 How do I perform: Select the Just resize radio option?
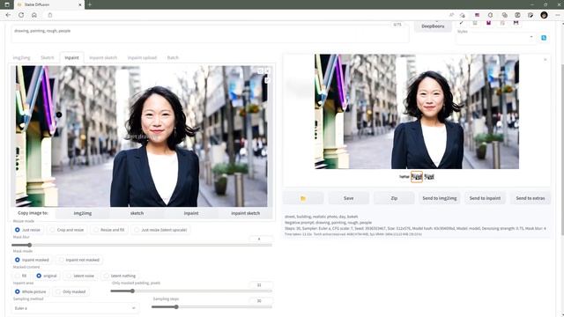[x=27, y=230]
